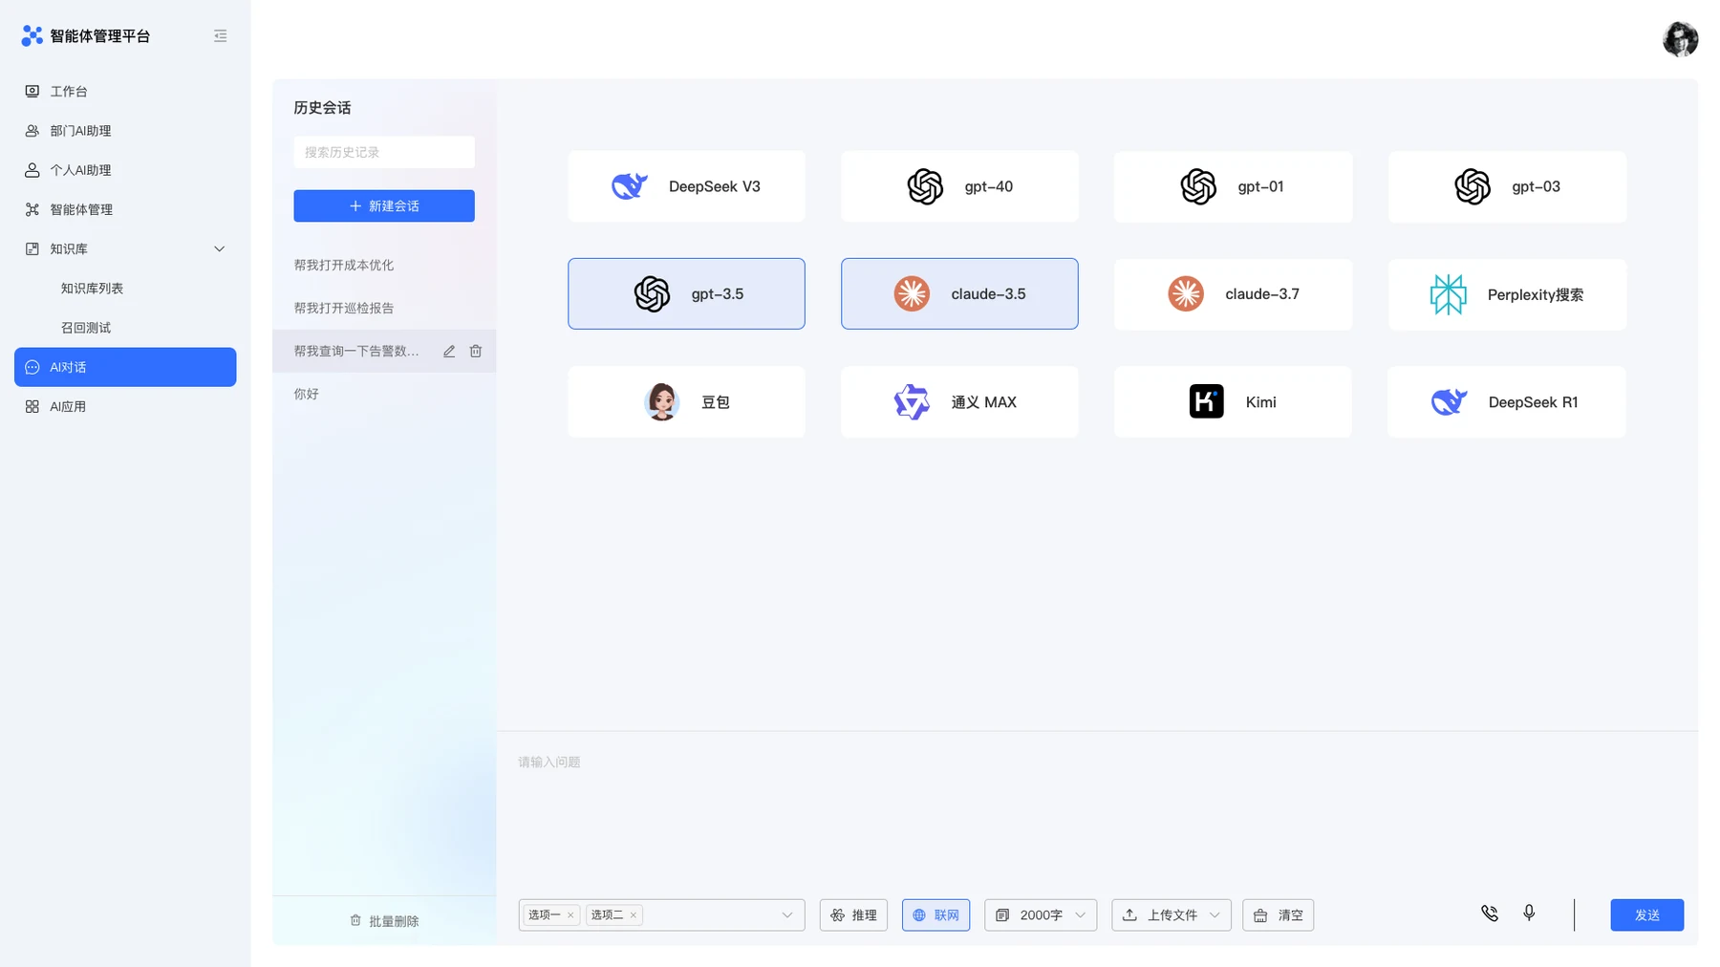The image size is (1720, 967).
Task: Click the 发送 send button
Action: click(x=1646, y=914)
